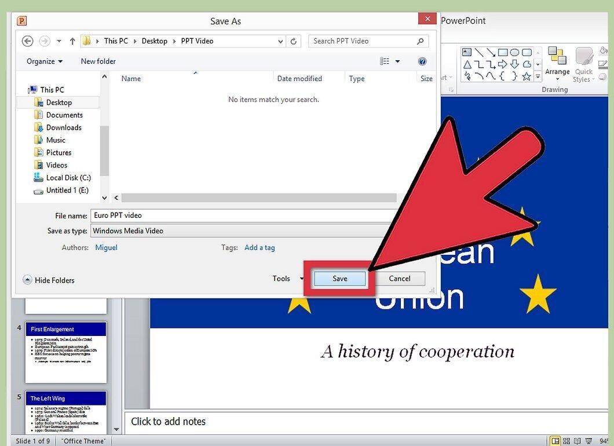Viewport: 614px width, 446px height.
Task: Click New folder button
Action: (98, 61)
